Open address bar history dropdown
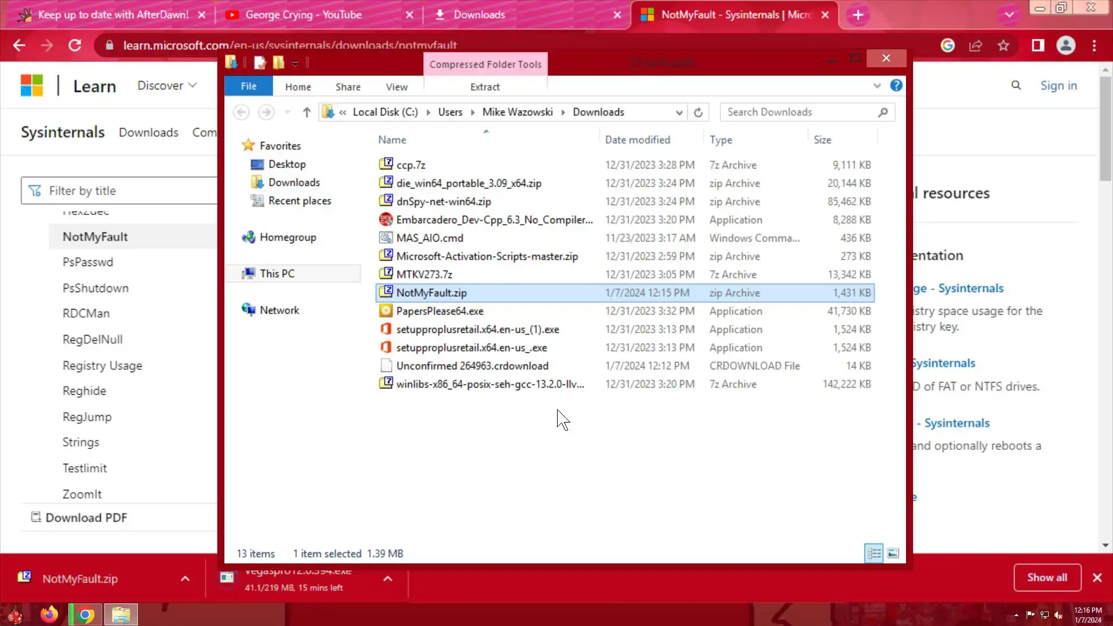The height and width of the screenshot is (626, 1113). [x=679, y=112]
